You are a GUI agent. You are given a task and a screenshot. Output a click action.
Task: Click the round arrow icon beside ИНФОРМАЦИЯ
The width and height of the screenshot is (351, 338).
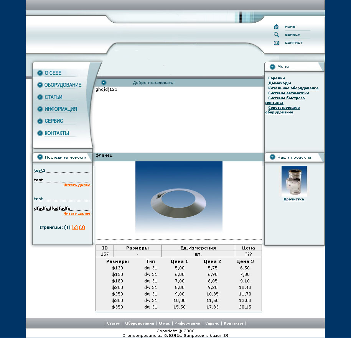[x=40, y=109]
